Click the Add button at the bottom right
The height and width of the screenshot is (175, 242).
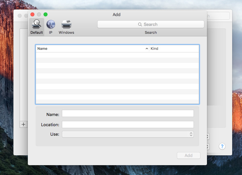click(188, 155)
